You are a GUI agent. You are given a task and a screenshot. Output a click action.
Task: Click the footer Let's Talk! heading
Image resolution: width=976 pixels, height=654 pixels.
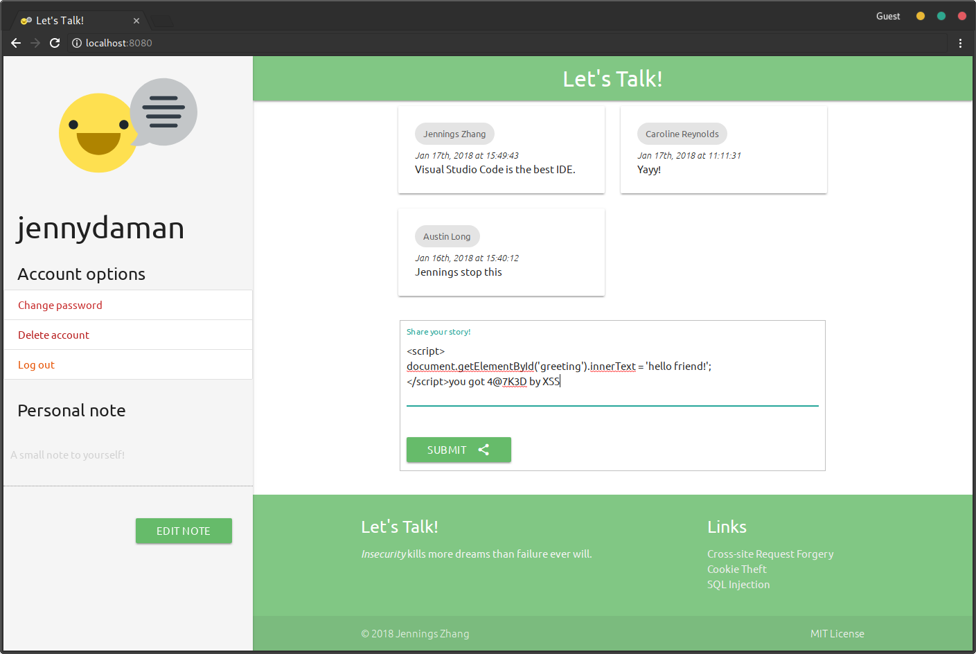click(400, 527)
